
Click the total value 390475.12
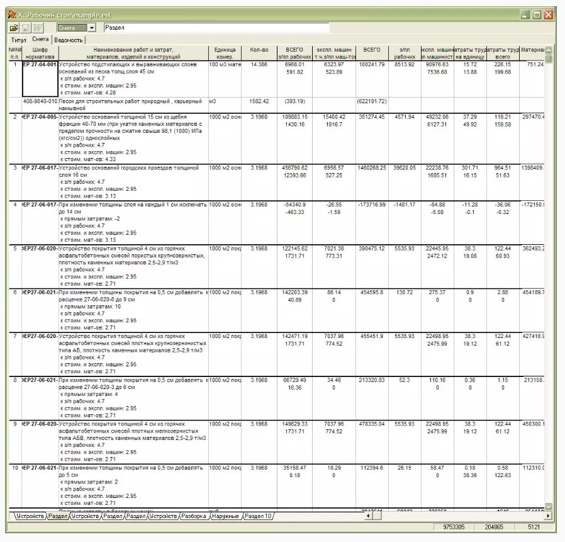371,249
